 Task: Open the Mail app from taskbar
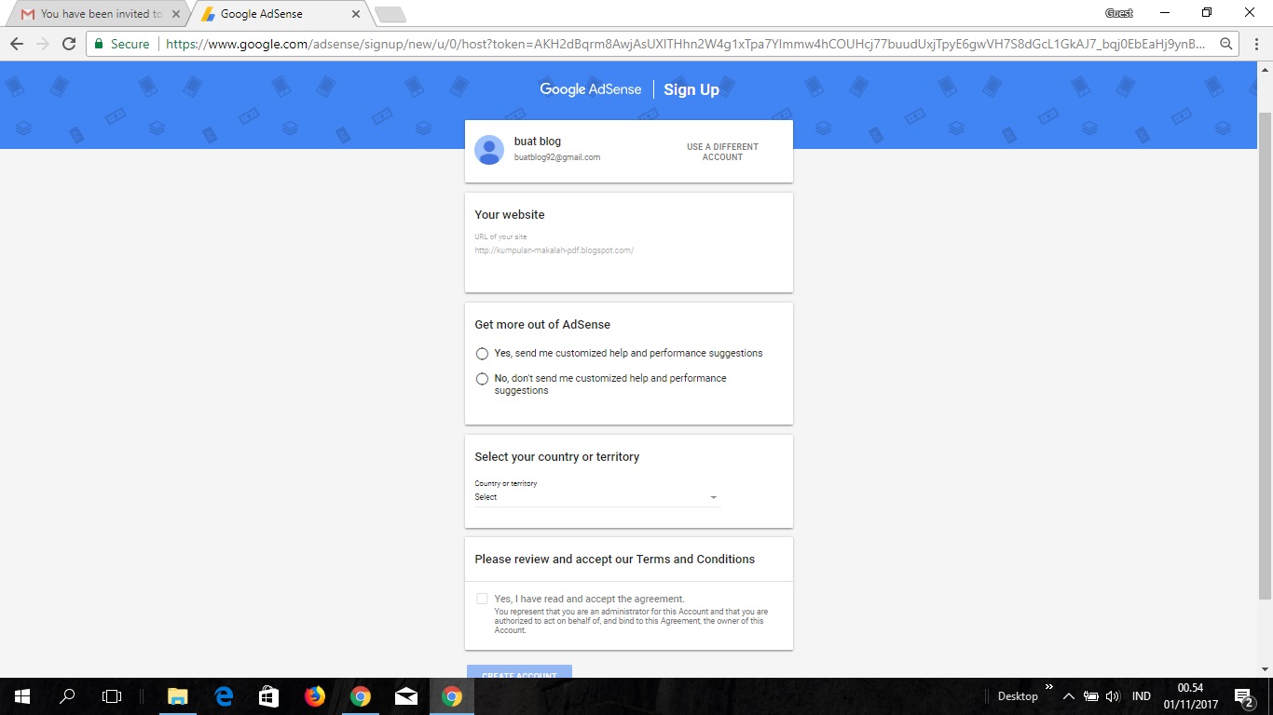click(x=406, y=696)
